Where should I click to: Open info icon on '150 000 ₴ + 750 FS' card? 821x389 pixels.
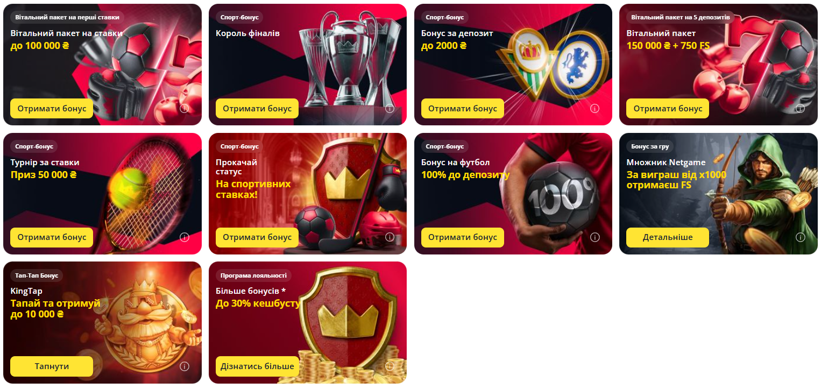[801, 108]
